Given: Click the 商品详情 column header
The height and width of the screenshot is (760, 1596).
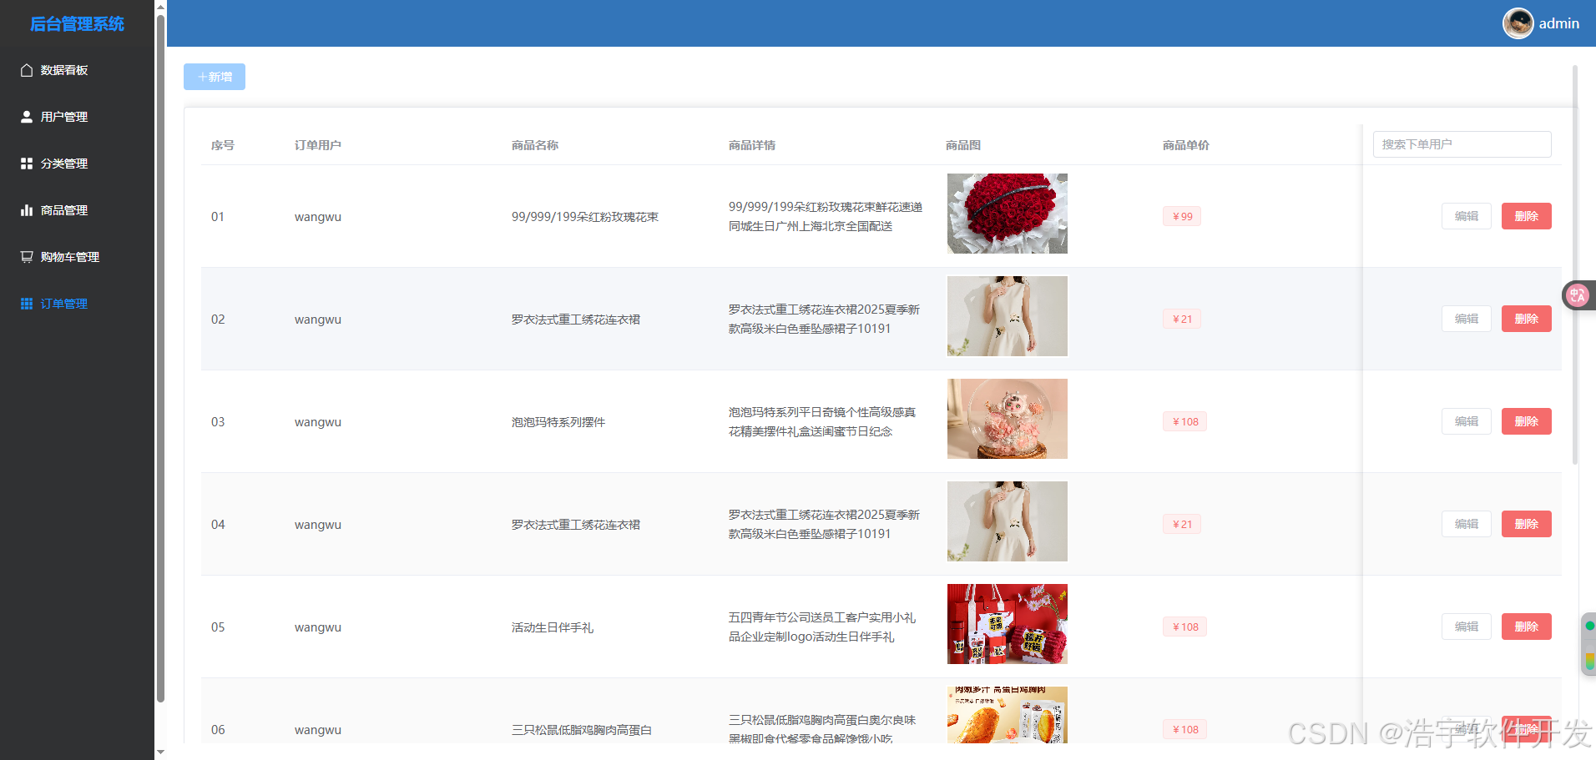Looking at the screenshot, I should tap(752, 145).
